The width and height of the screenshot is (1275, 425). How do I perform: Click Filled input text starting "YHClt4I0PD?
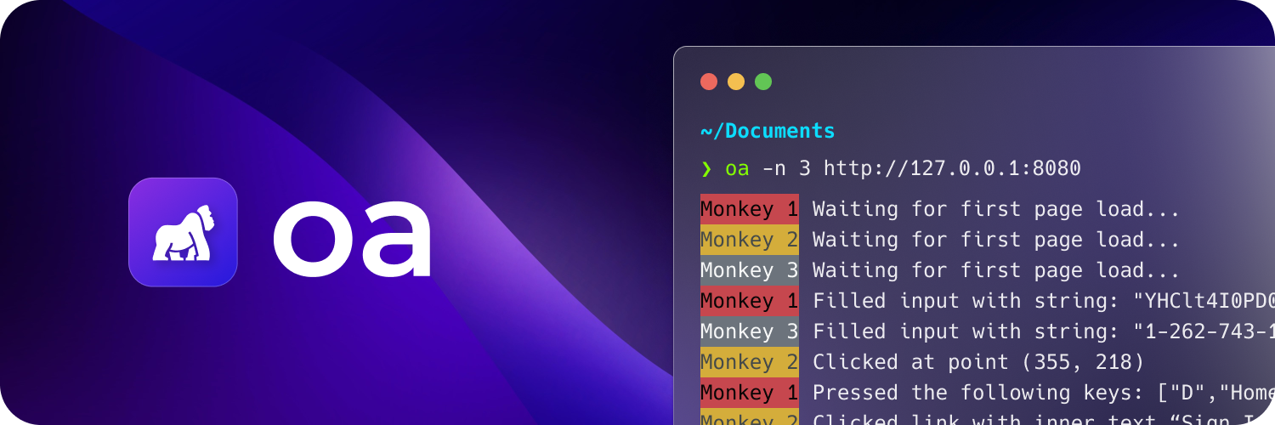(1044, 301)
